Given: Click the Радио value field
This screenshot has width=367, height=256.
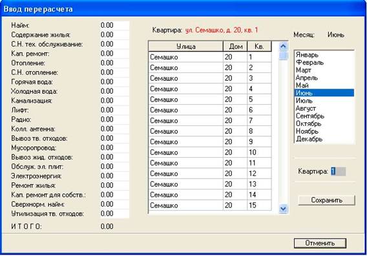Looking at the screenshot, I should point(114,120).
